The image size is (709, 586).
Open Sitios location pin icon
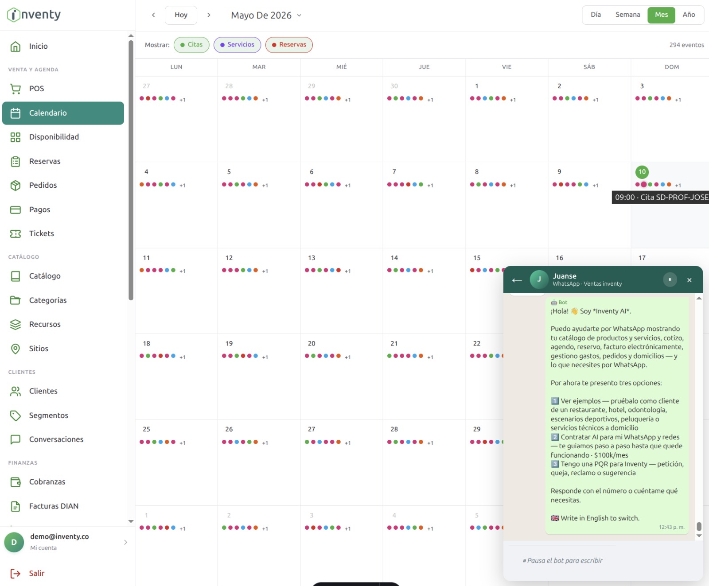[x=16, y=349]
